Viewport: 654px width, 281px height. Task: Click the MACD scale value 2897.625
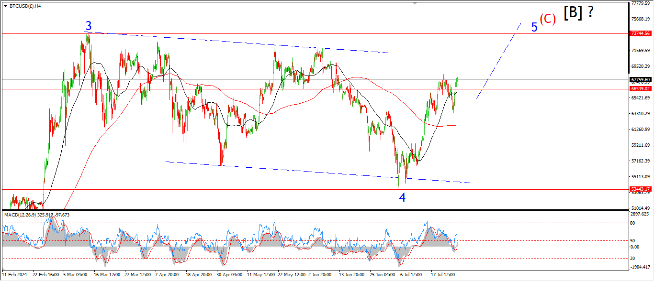coord(640,215)
